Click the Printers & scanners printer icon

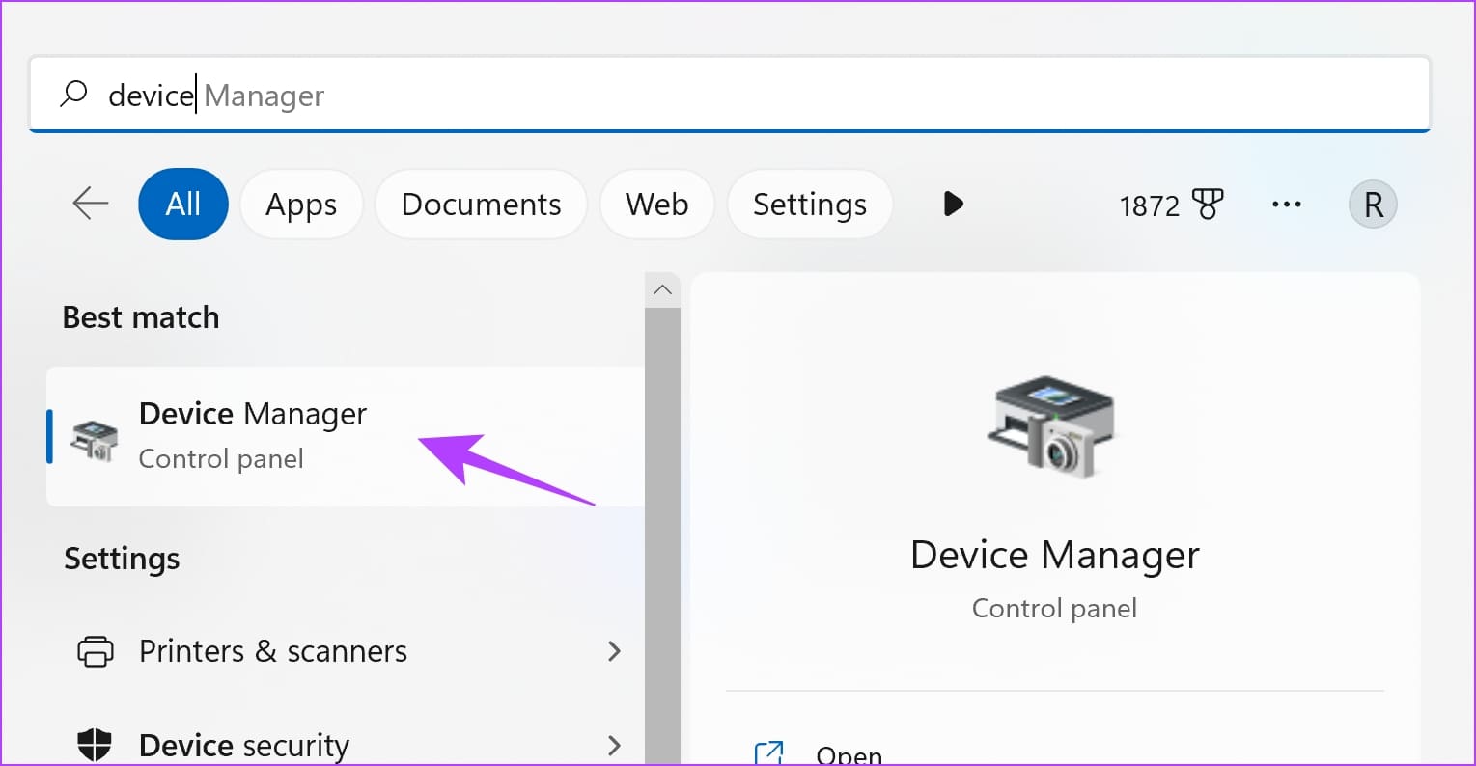[95, 651]
